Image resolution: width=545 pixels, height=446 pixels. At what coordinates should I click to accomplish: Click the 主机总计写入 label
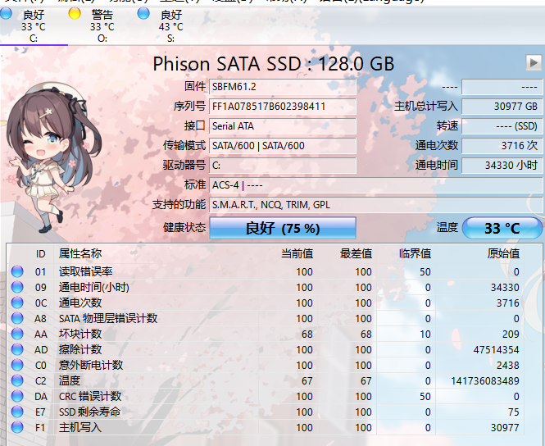426,106
